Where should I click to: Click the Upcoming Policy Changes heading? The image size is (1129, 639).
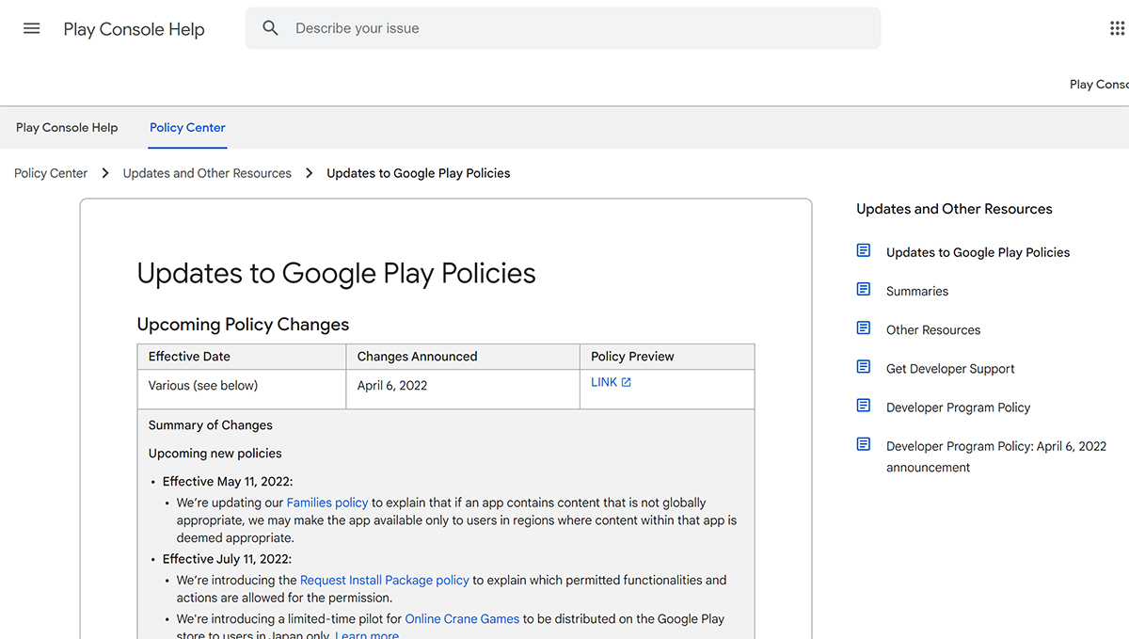(243, 324)
